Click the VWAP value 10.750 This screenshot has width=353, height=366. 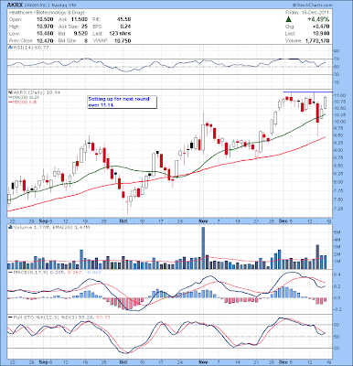pos(123,40)
